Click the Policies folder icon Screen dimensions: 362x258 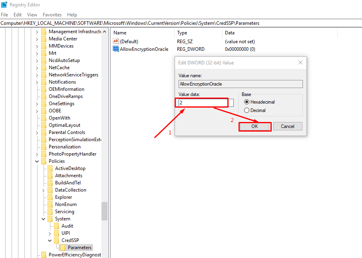[44, 161]
